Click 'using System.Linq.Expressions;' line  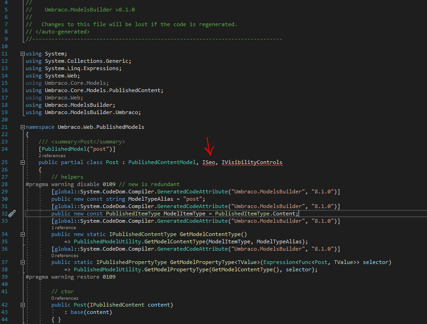(73, 68)
